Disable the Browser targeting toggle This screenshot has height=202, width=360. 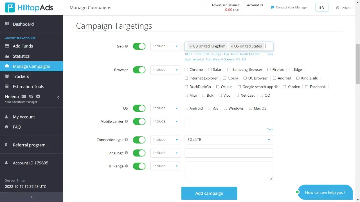(x=139, y=70)
